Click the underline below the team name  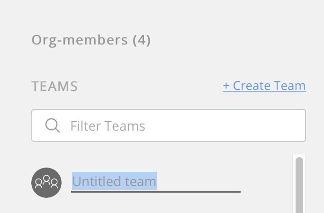155,192
